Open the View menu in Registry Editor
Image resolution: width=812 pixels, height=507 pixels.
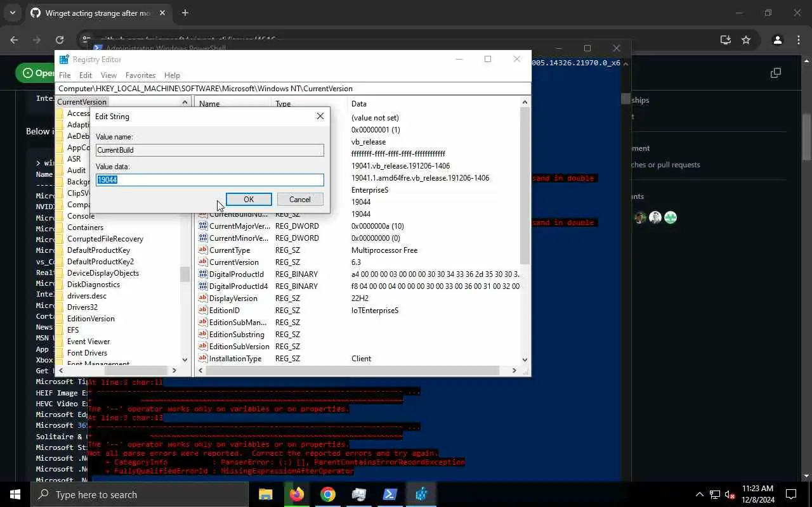(108, 75)
